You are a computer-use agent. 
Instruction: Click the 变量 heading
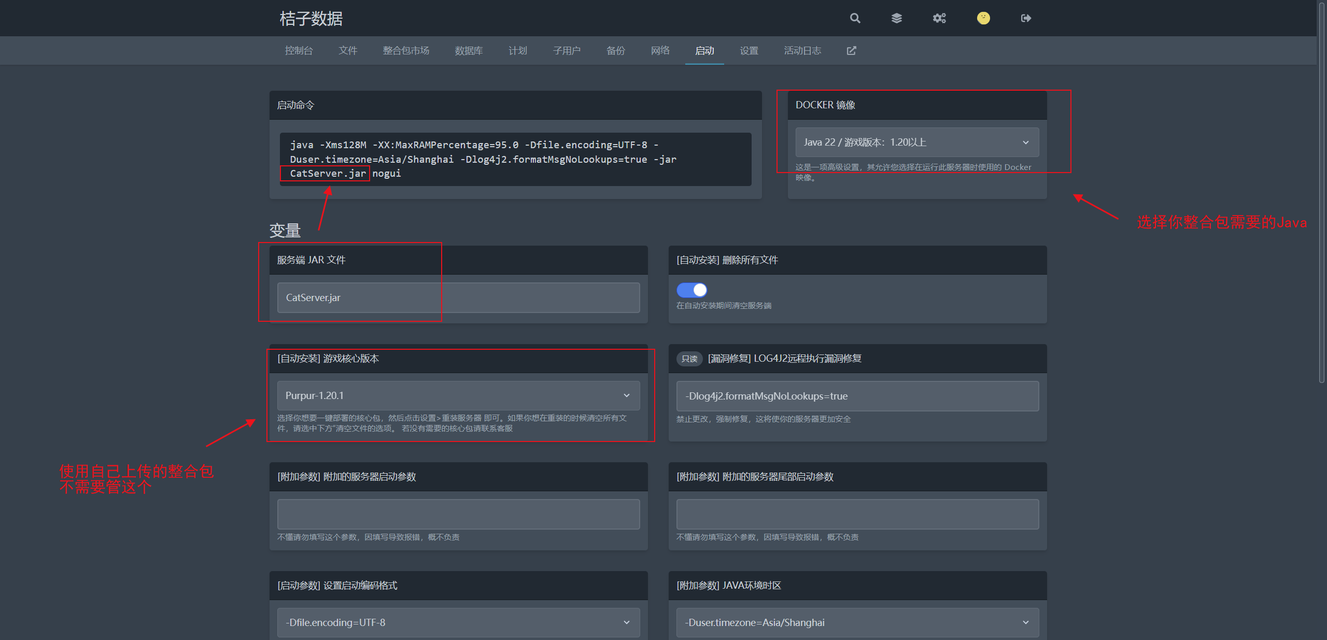285,231
